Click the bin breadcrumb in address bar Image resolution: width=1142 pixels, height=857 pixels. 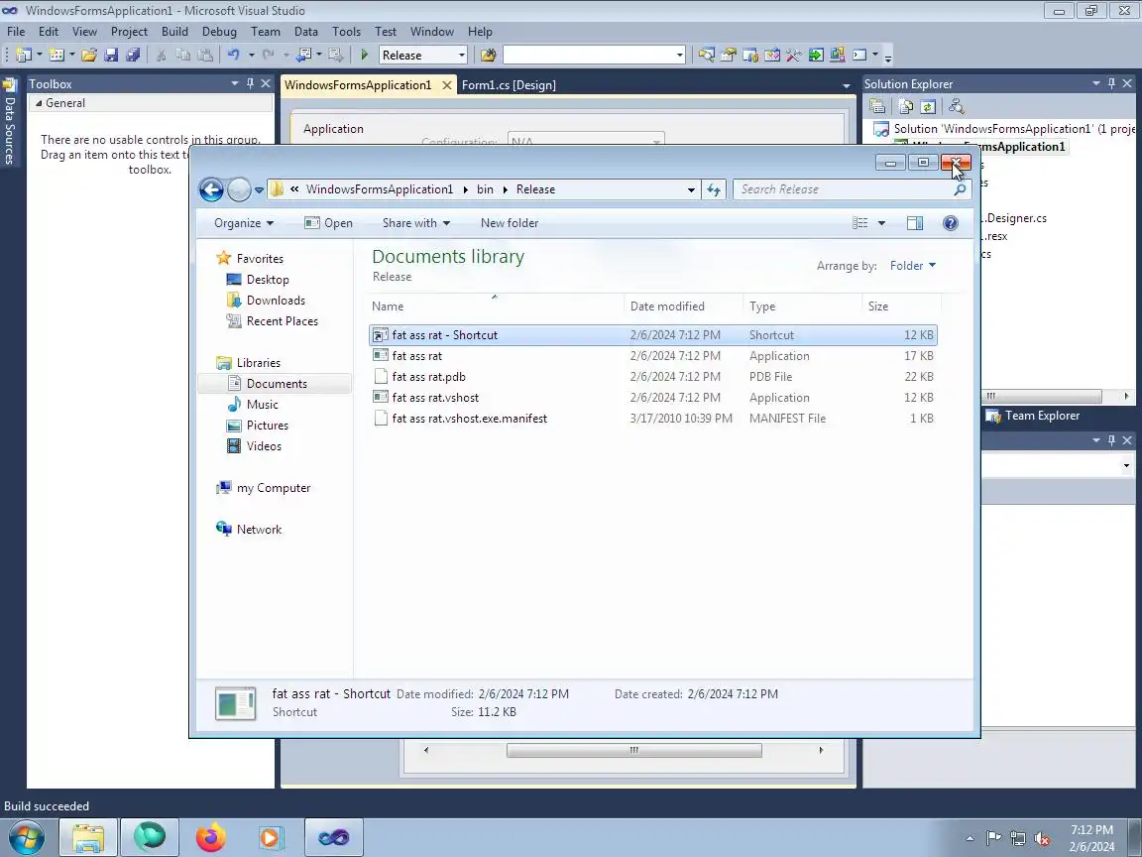click(x=485, y=189)
